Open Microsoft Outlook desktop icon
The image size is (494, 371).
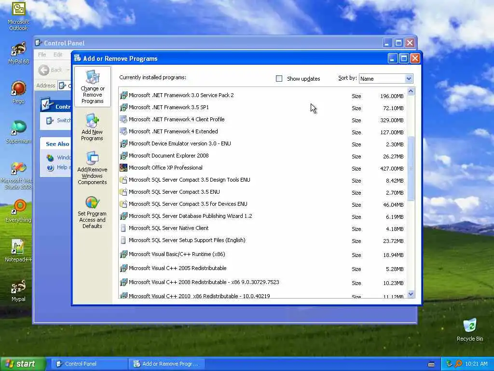tap(18, 16)
